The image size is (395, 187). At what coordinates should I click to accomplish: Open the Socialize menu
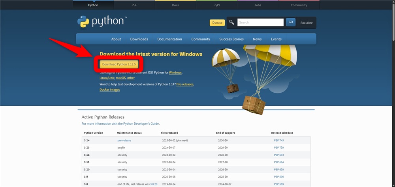(x=307, y=22)
